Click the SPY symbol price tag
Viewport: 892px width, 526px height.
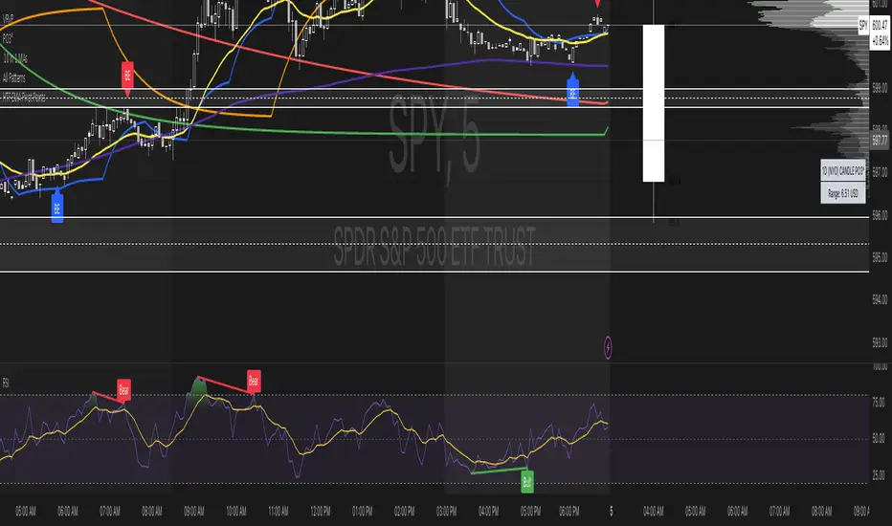pyautogui.click(x=863, y=26)
